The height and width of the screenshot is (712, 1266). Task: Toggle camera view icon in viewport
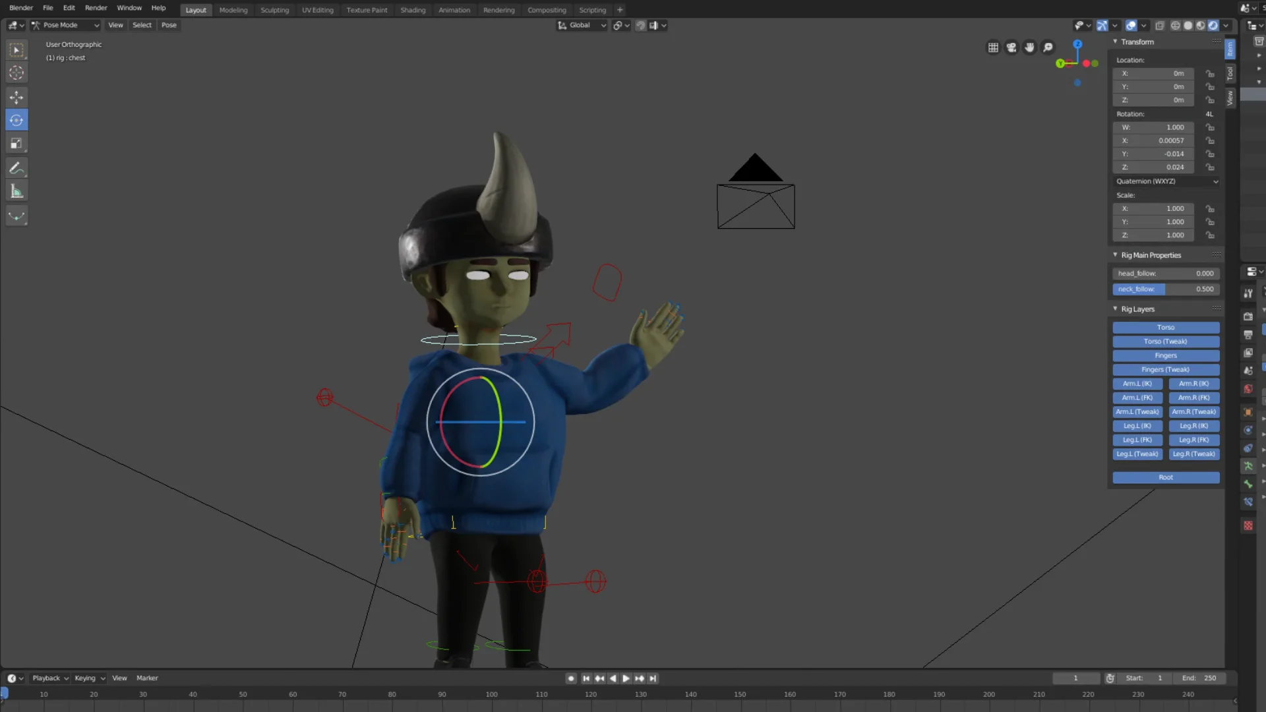tap(1011, 47)
